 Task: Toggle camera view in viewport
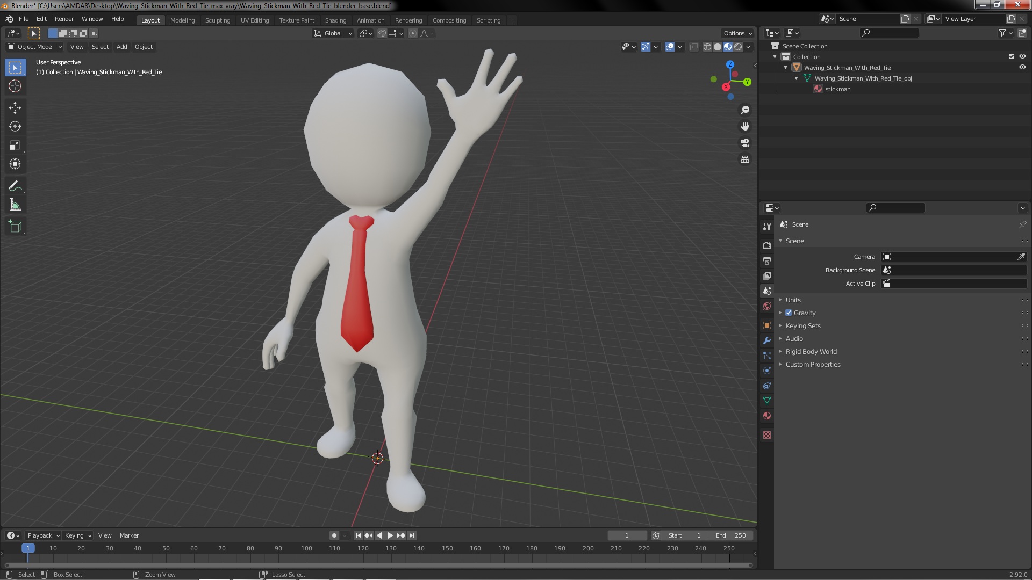pos(745,143)
